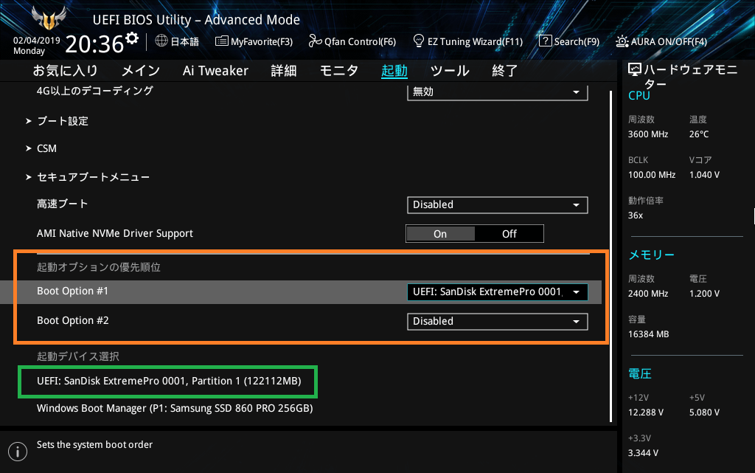Select the 起動 tab

(x=394, y=71)
